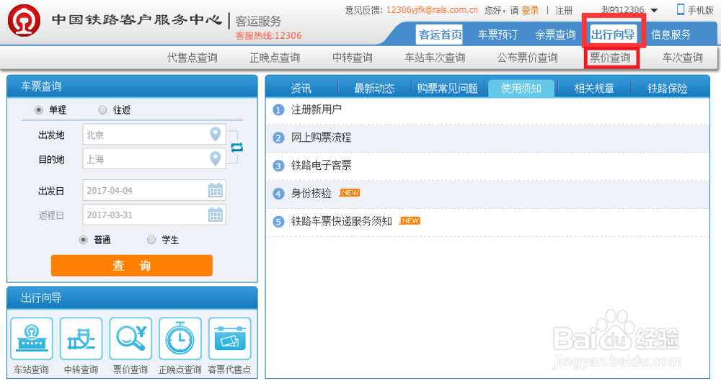Switch to the 资讯 tab
721x386 pixels.
point(301,89)
